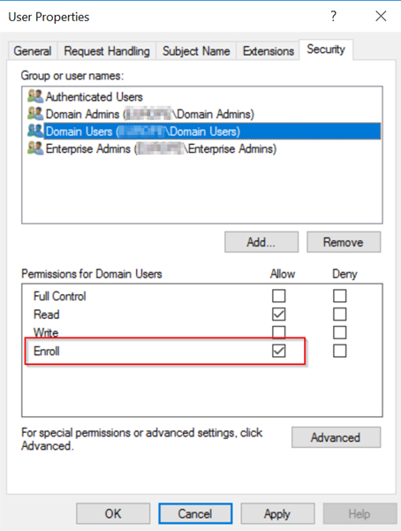Click the Remove button

pyautogui.click(x=344, y=242)
